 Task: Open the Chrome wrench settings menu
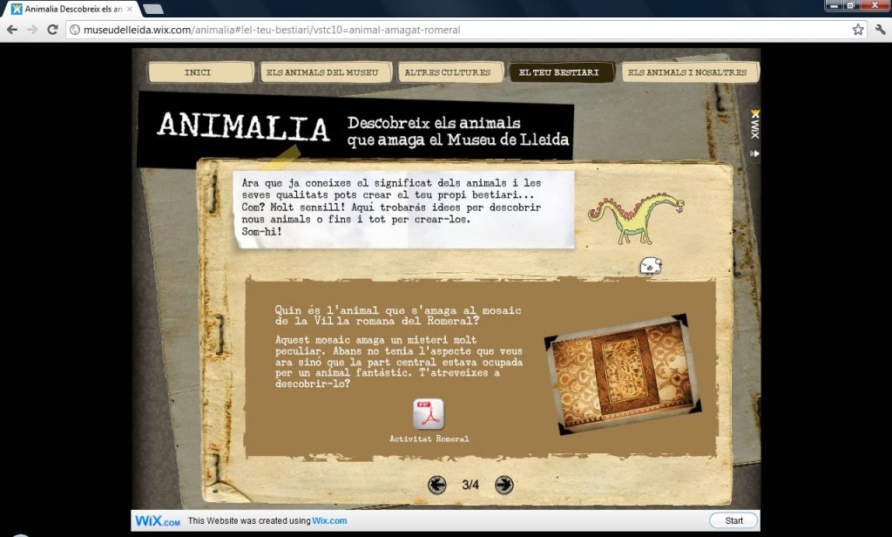(879, 30)
